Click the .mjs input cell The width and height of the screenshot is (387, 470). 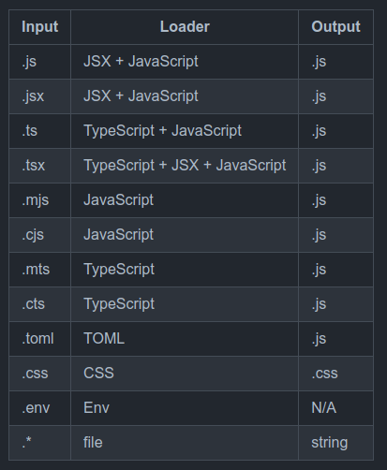pos(40,200)
